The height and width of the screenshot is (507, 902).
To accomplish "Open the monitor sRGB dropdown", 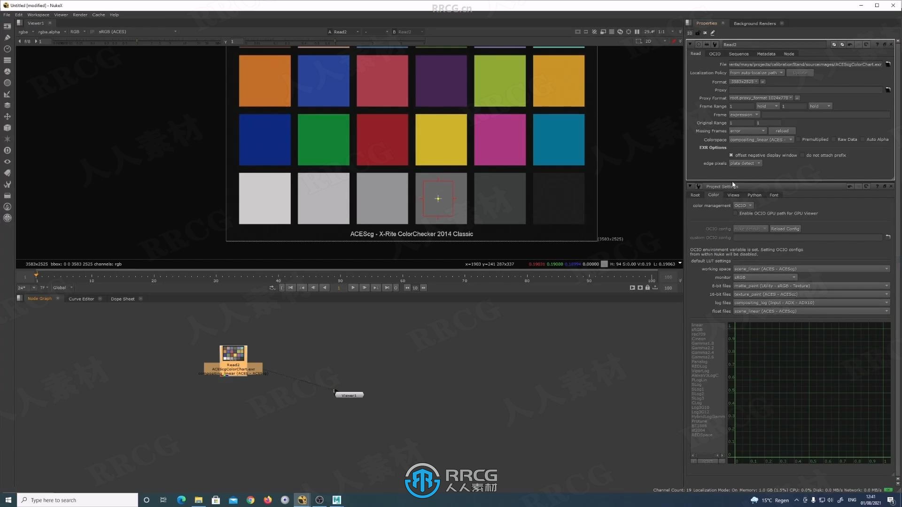I will [765, 277].
